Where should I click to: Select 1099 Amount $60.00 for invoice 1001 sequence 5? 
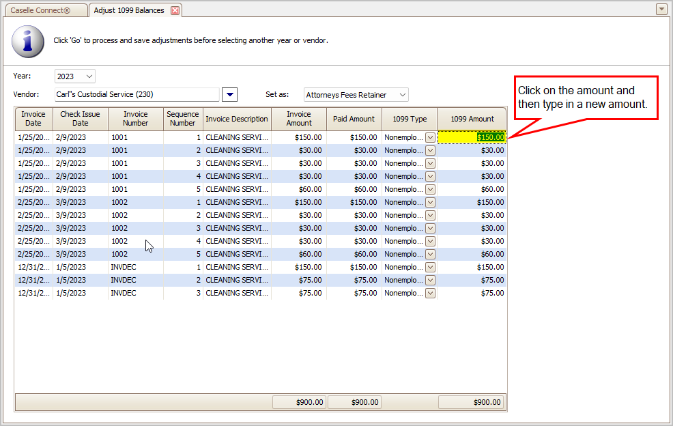472,189
